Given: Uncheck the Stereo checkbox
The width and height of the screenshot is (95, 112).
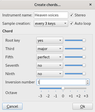Looking at the screenshot, I should [72, 15].
